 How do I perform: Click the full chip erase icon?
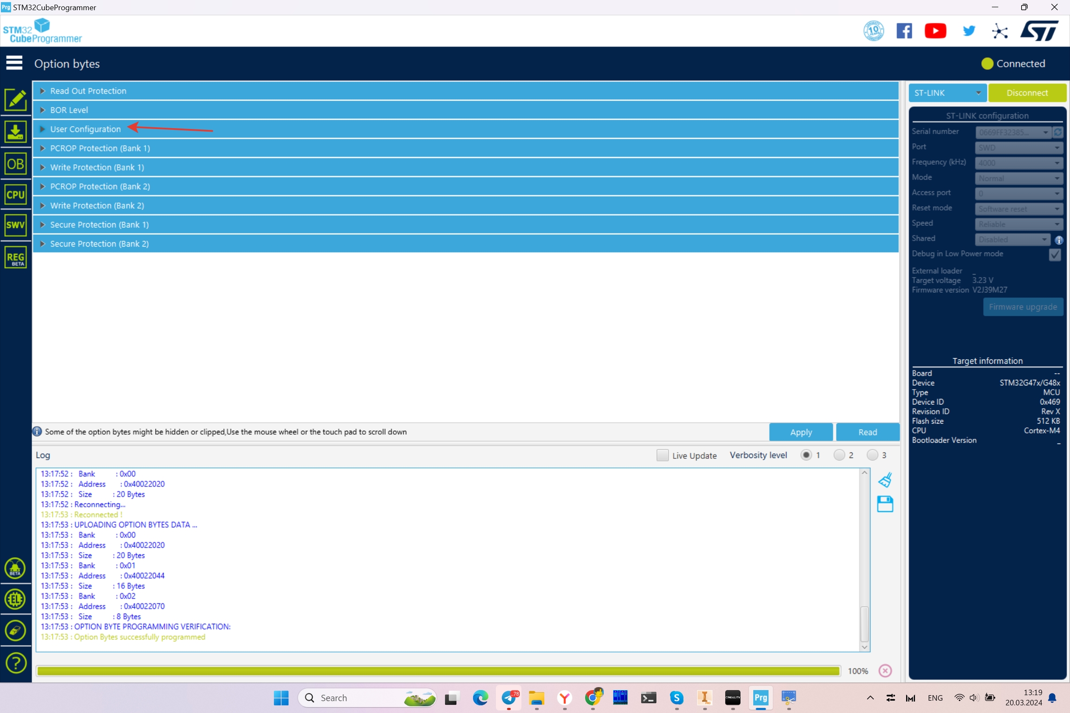coord(15,631)
